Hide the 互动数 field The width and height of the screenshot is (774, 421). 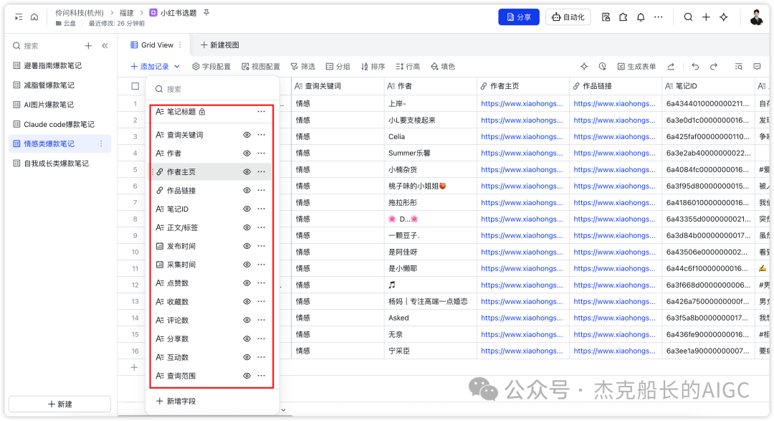tap(247, 357)
